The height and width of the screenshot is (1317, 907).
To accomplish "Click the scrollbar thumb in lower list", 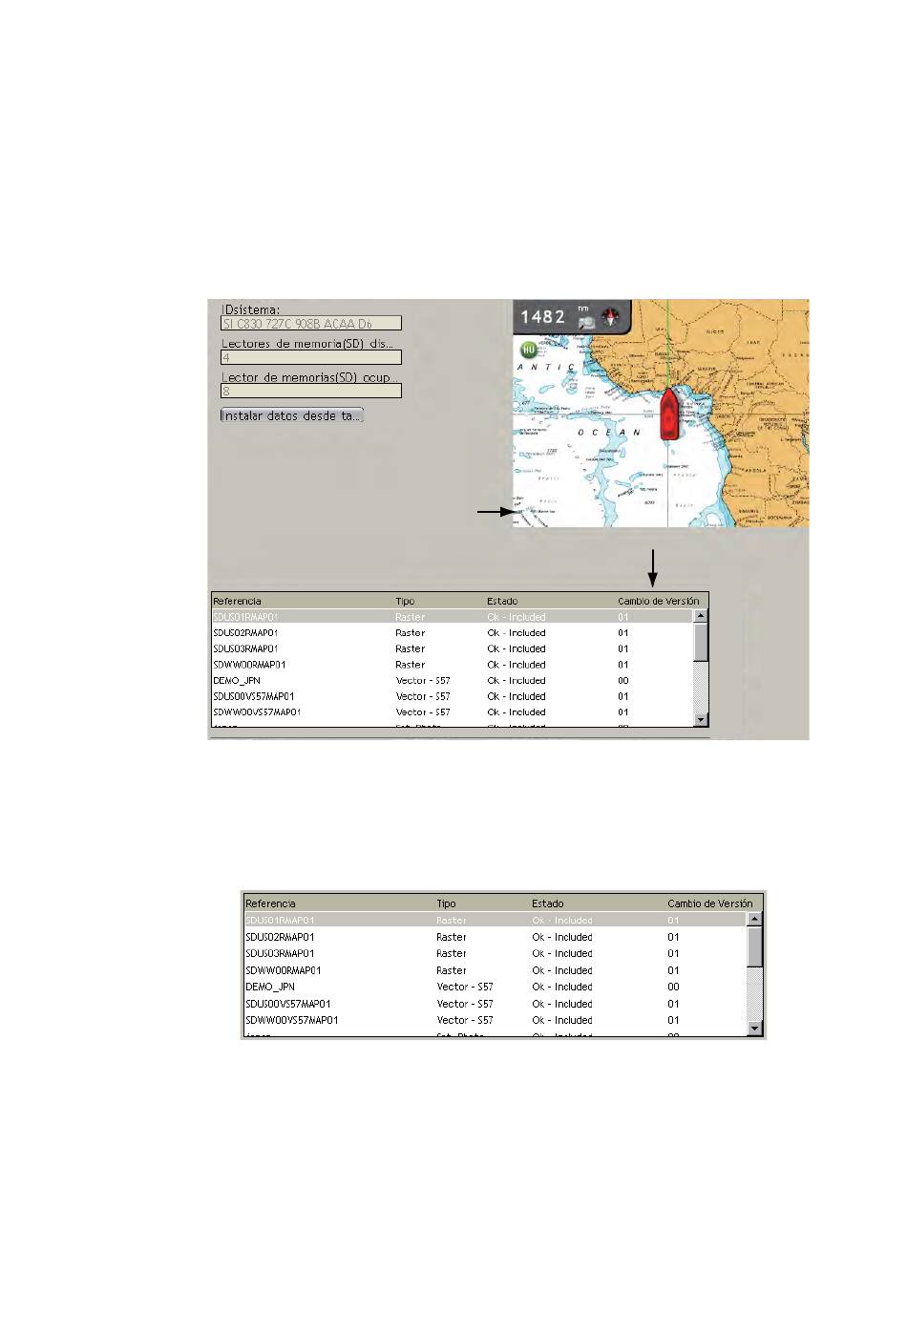I will pyautogui.click(x=754, y=946).
